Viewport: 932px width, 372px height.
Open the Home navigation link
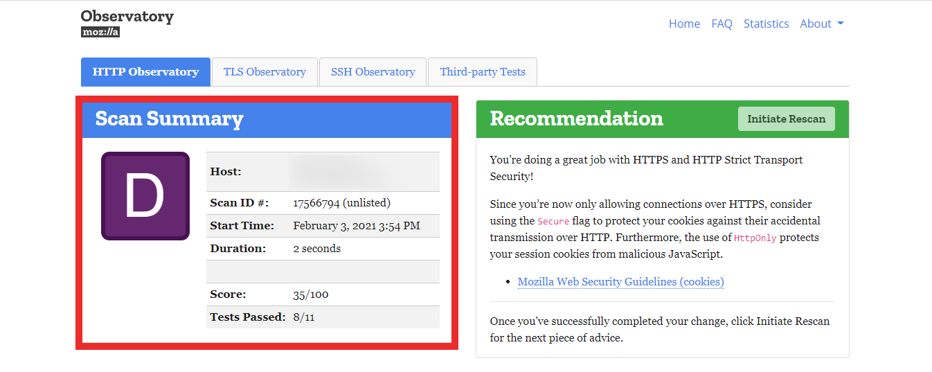click(684, 24)
